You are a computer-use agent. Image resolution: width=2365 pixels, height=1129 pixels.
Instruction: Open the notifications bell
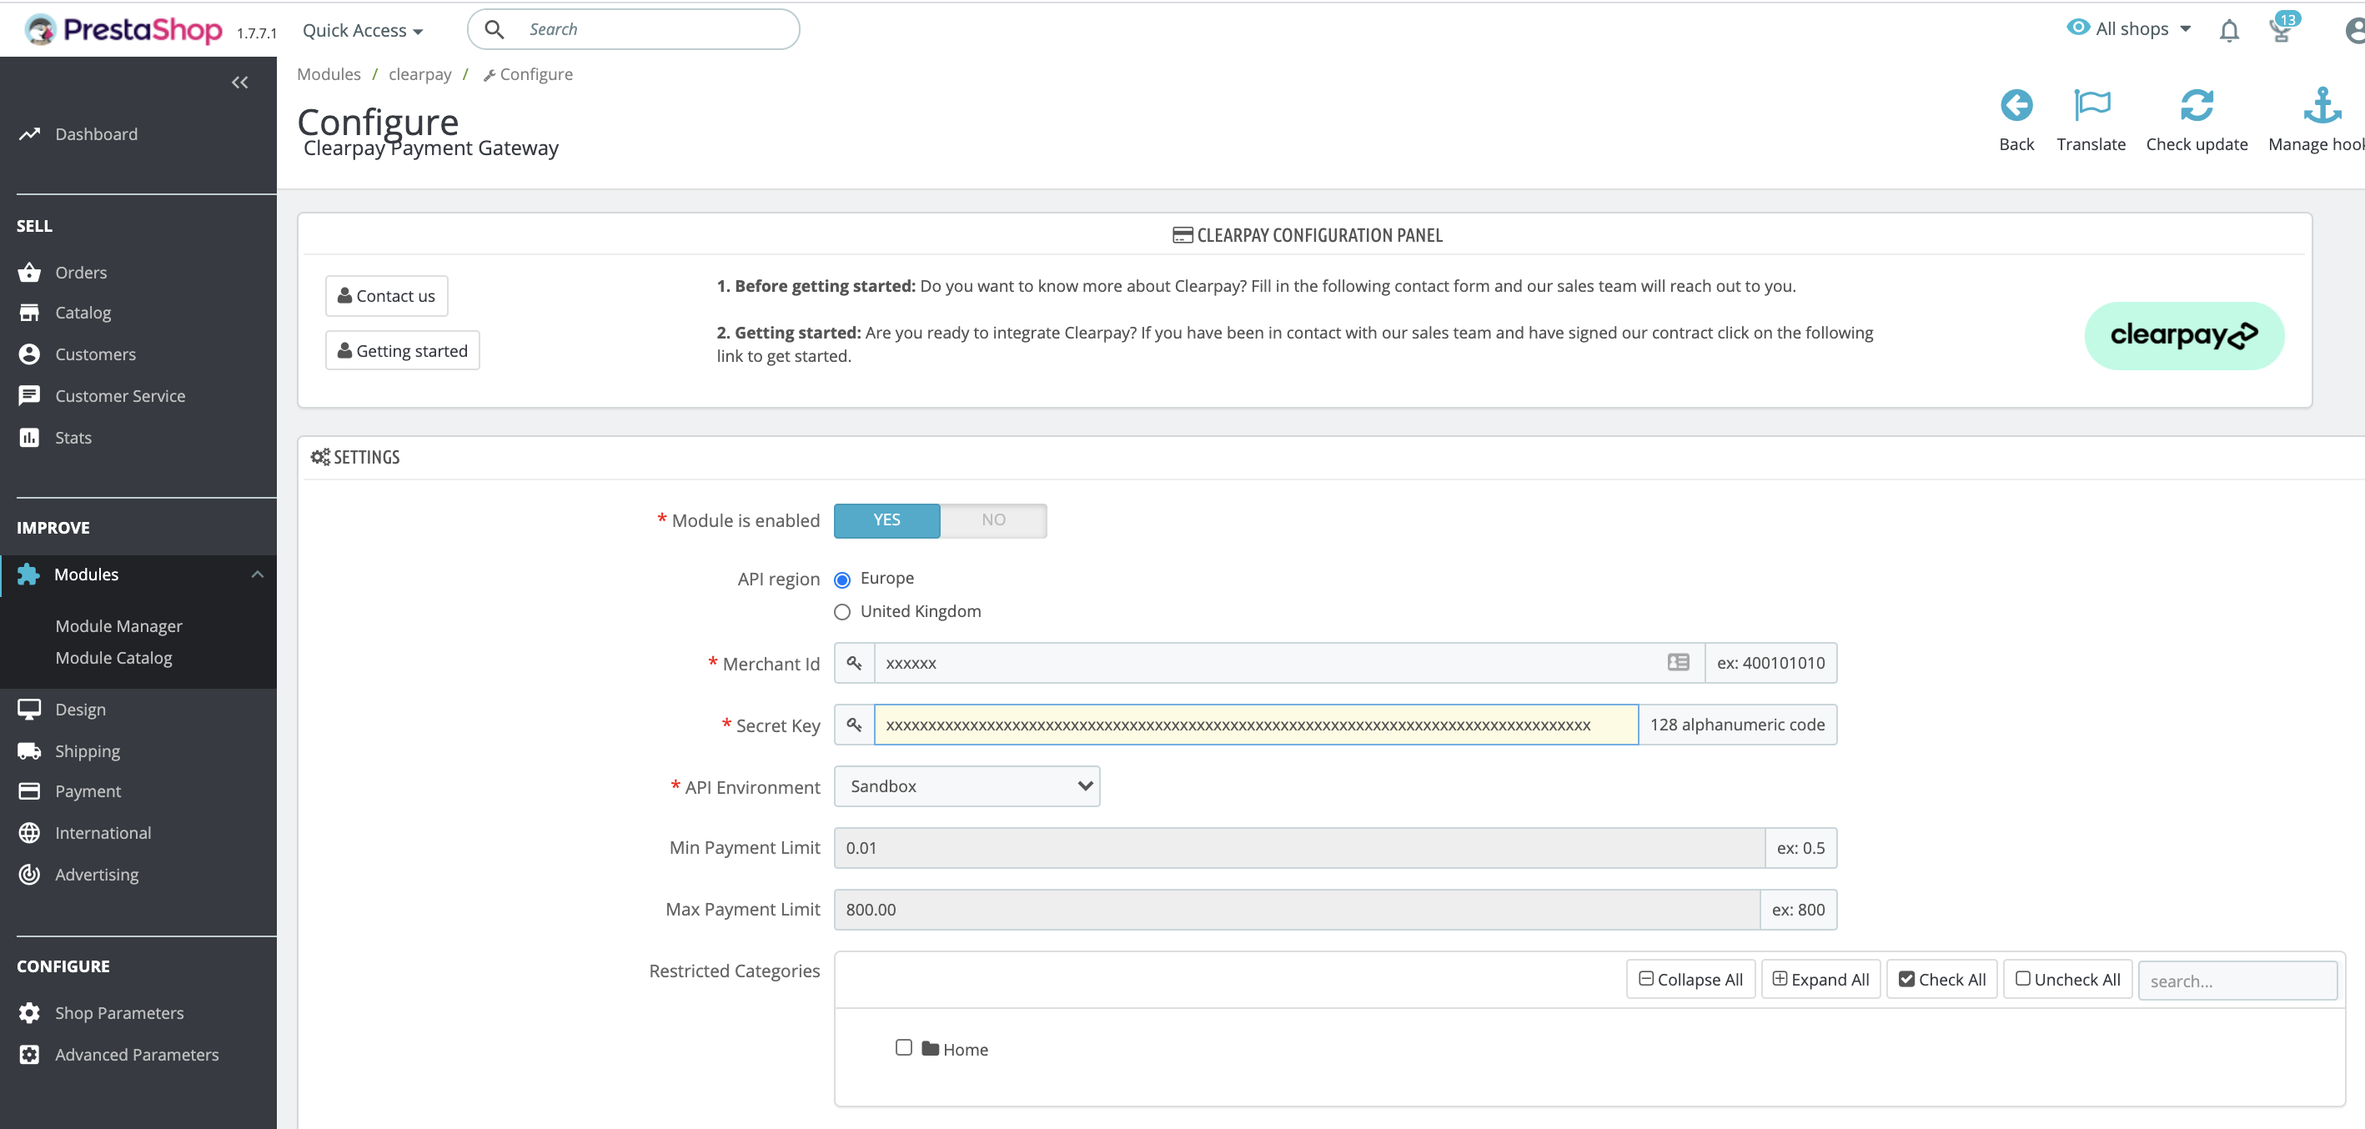pos(2229,30)
